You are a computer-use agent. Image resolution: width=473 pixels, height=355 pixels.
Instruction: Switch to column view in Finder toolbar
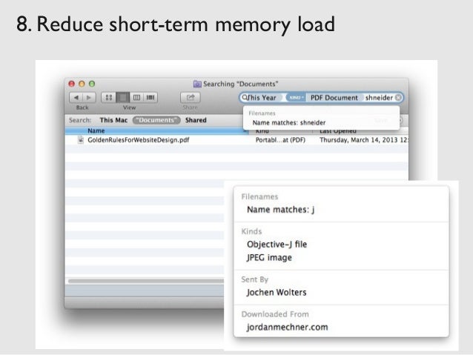(136, 97)
